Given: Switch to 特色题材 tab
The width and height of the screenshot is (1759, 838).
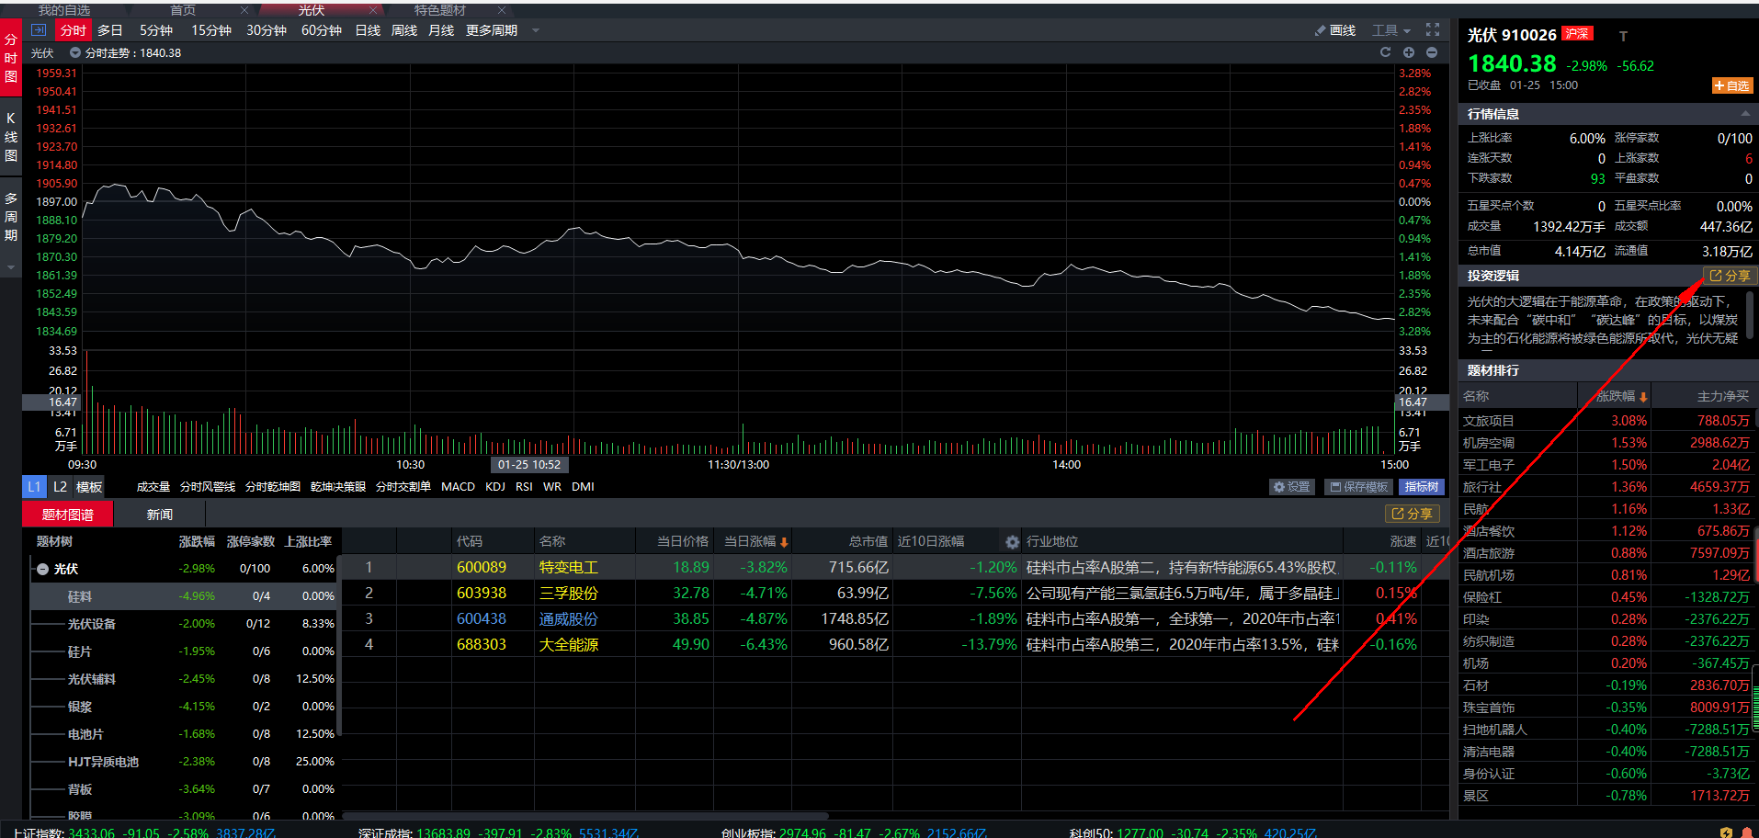Looking at the screenshot, I should click(x=440, y=10).
